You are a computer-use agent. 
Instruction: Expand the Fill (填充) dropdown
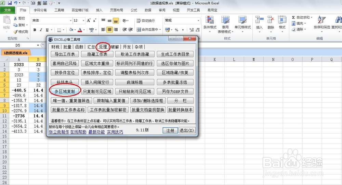pos(305,23)
